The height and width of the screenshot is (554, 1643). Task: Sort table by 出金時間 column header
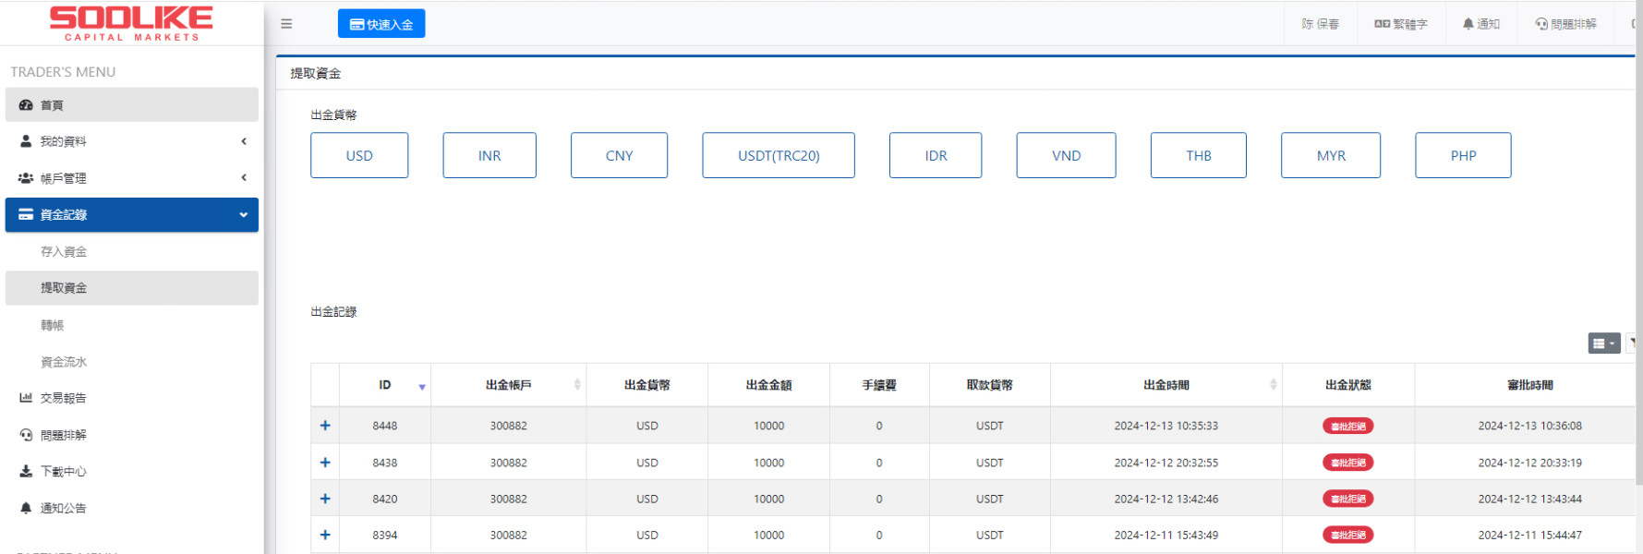[1166, 385]
